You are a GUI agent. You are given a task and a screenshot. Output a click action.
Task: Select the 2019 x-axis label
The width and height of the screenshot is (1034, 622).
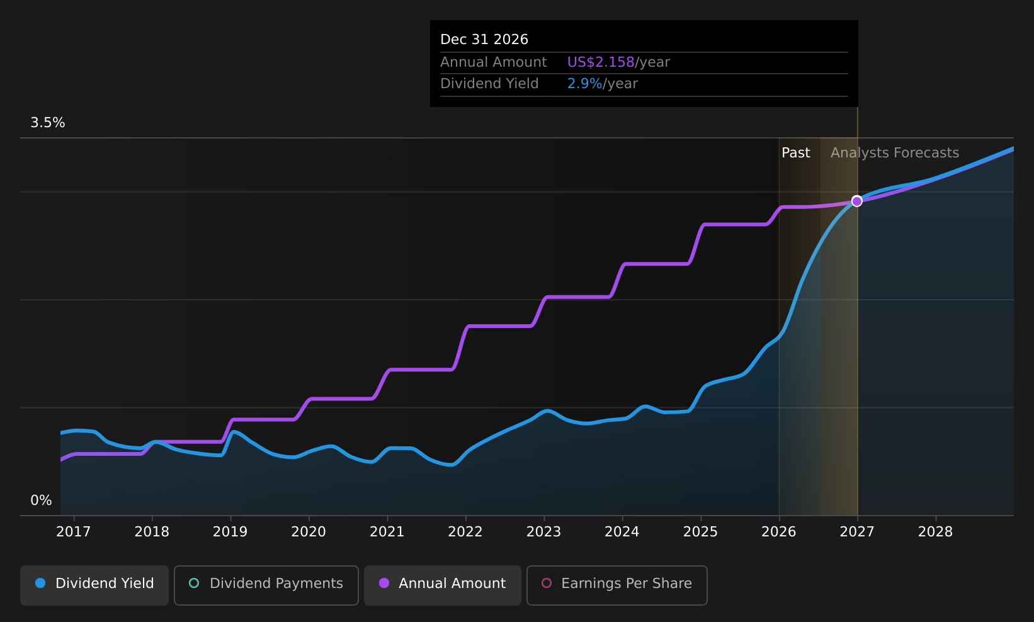pyautogui.click(x=230, y=532)
